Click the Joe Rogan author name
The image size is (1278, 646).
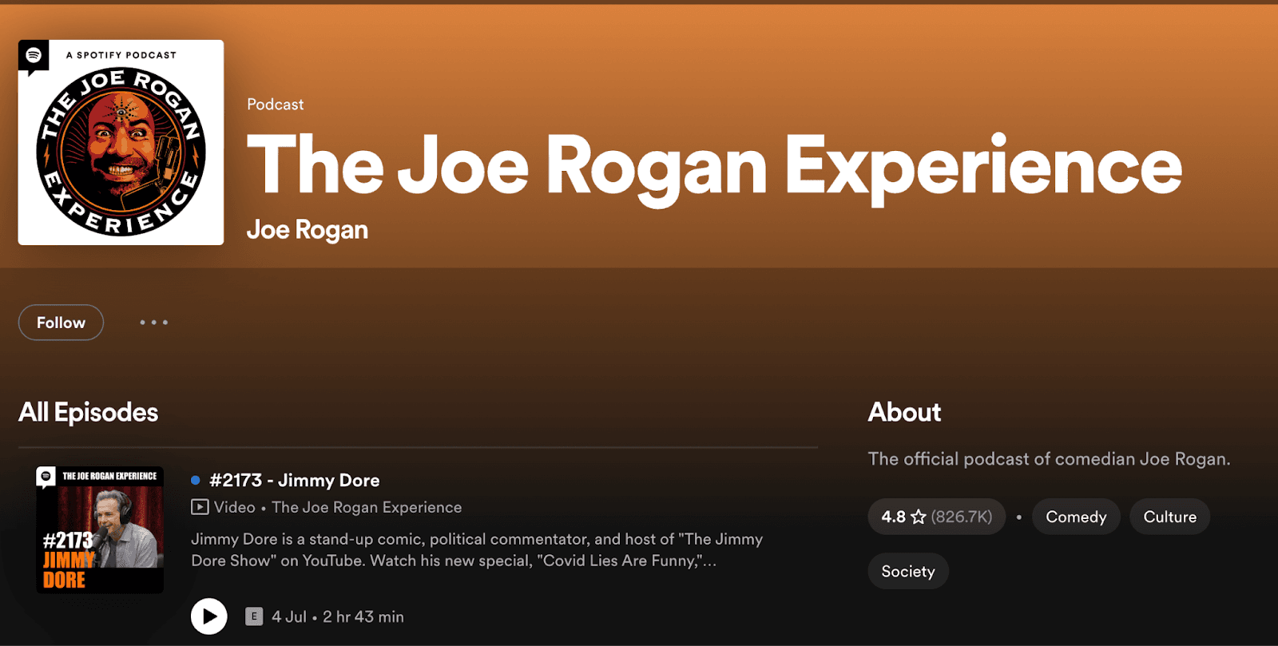[308, 230]
